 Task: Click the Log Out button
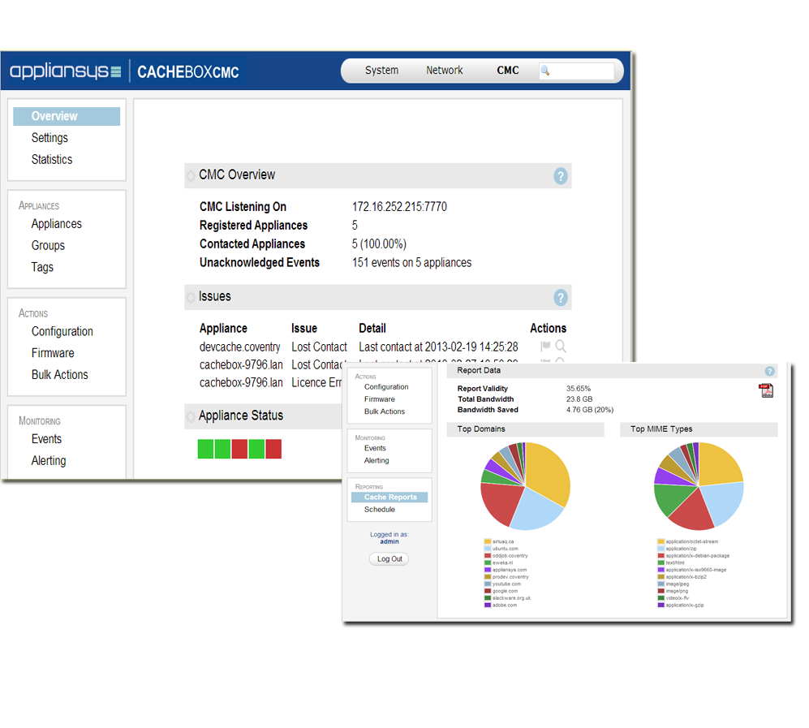point(389,559)
